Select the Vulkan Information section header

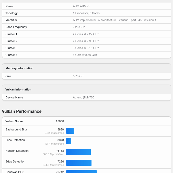[x=18, y=89]
